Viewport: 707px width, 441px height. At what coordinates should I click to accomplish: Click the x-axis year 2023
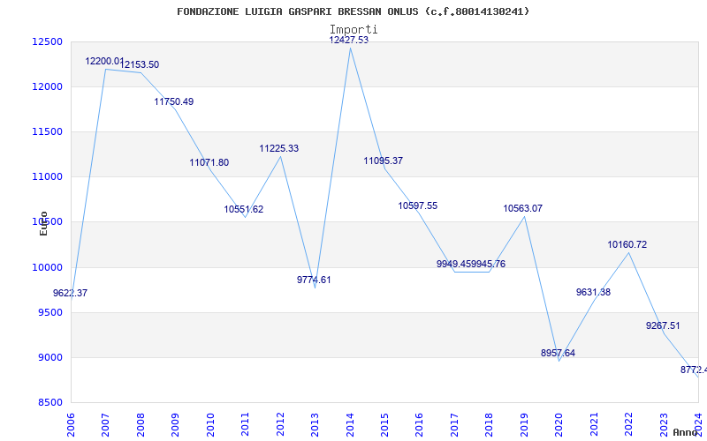(664, 425)
